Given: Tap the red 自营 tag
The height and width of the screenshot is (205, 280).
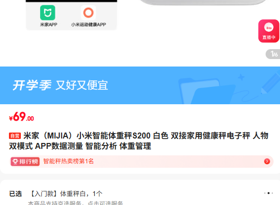Looking at the screenshot, I should click(15, 136).
